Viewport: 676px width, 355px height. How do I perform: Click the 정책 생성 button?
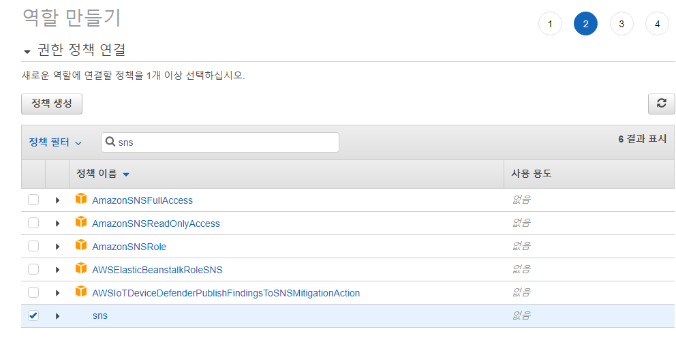pos(52,104)
